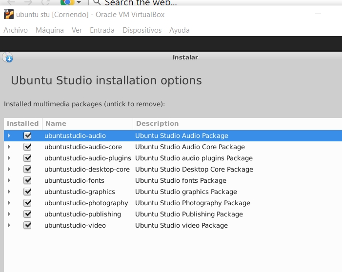Select the Ubuntu Studio audio plugins Package row

(194, 158)
